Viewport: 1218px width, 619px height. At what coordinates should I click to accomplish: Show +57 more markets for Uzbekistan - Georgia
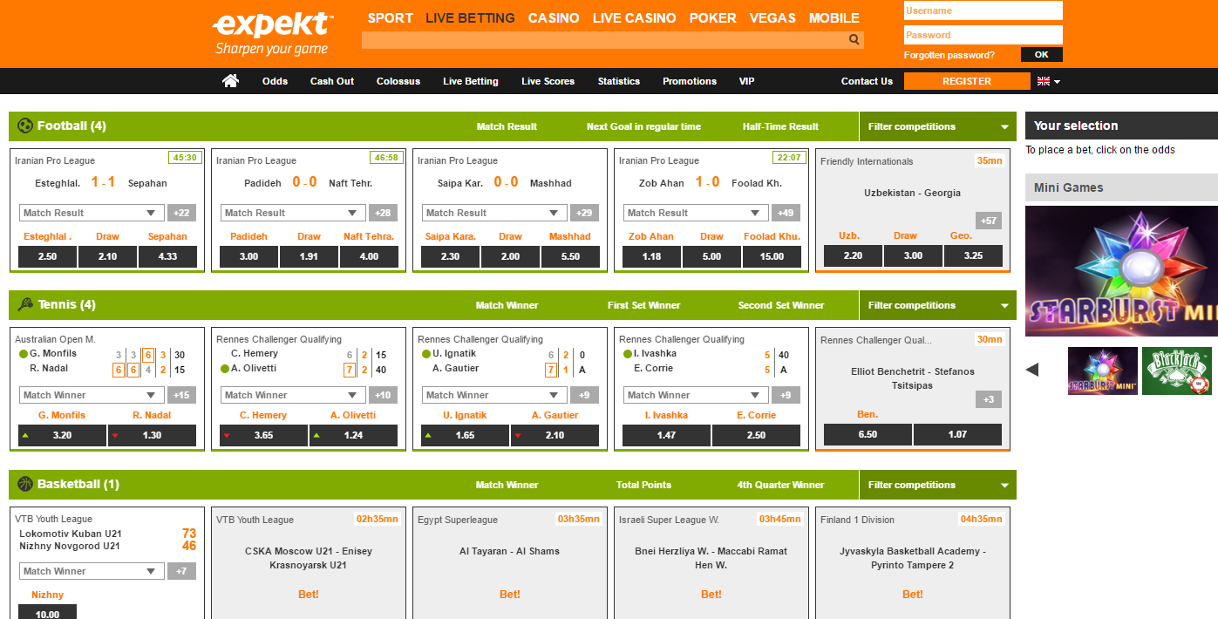(x=989, y=221)
